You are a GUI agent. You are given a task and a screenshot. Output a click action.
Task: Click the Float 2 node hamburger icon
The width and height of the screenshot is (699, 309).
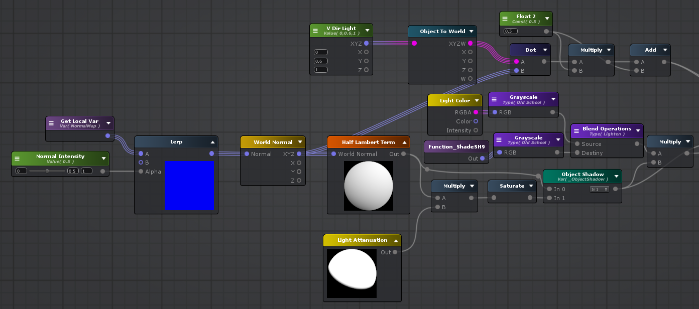[505, 19]
